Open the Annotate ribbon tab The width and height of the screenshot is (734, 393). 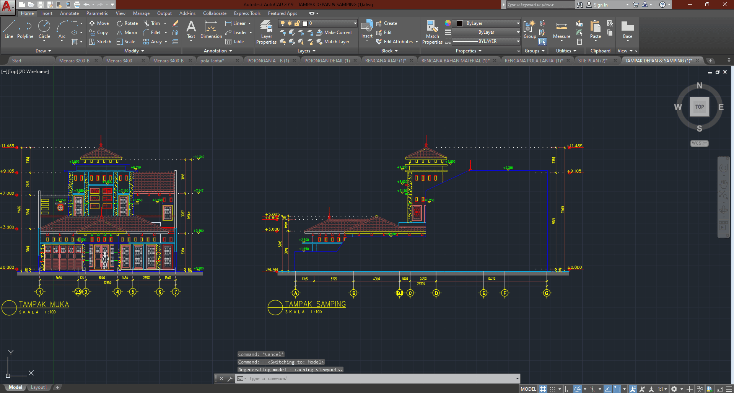(69, 13)
